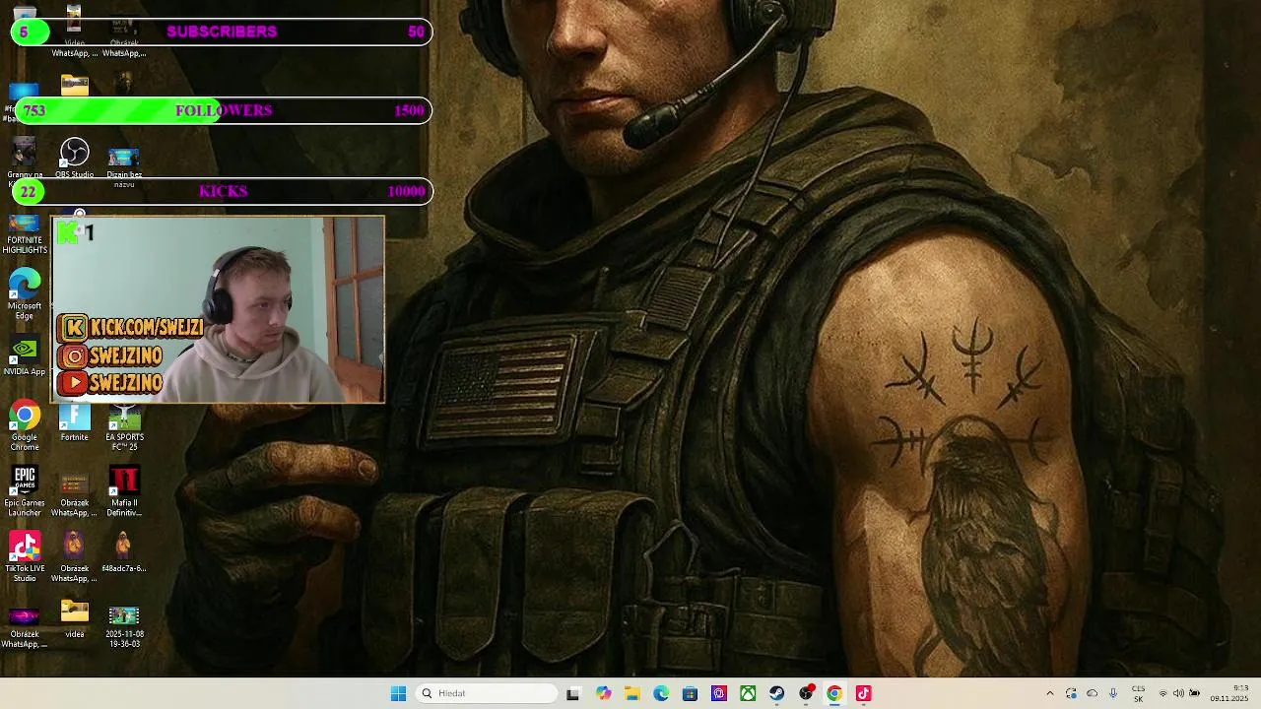Click the KICKS goal progress bar
Screen dimensions: 1261x709
coord(222,191)
